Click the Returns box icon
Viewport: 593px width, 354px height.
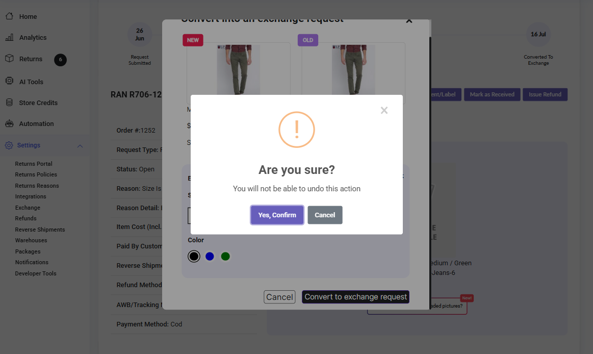(x=9, y=59)
